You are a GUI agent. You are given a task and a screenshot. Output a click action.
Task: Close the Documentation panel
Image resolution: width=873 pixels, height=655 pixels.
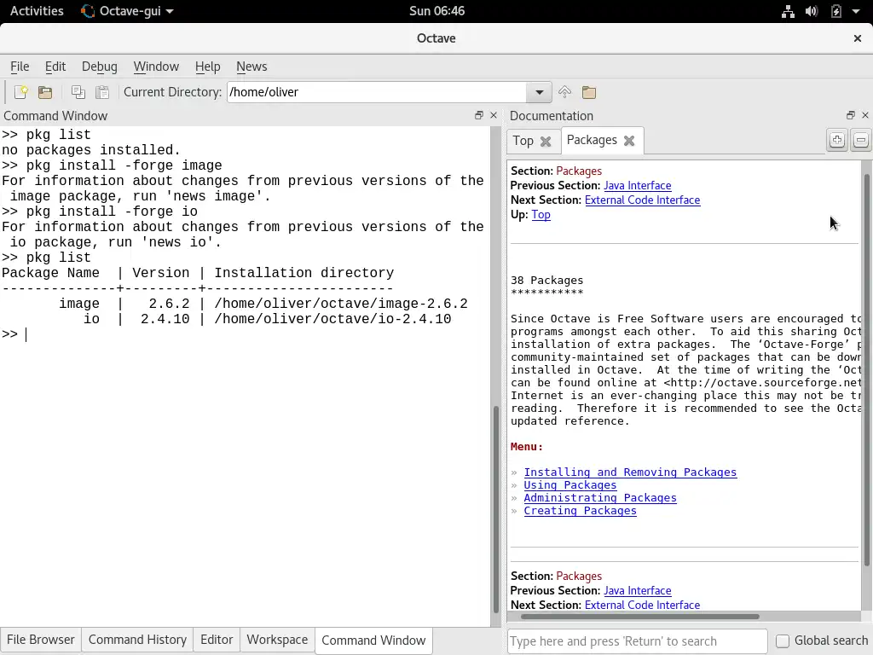pyautogui.click(x=864, y=115)
